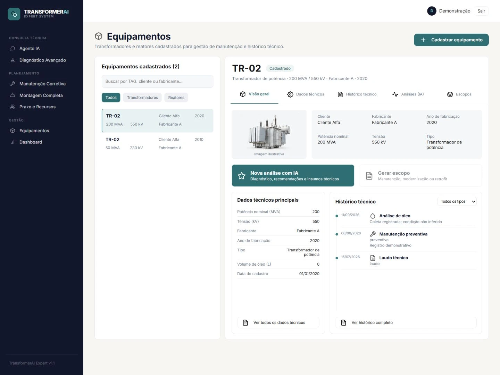Click the TransformerAI Expert v1.1 footer text
Screen dimensions: 500x375
pyautogui.click(x=32, y=363)
